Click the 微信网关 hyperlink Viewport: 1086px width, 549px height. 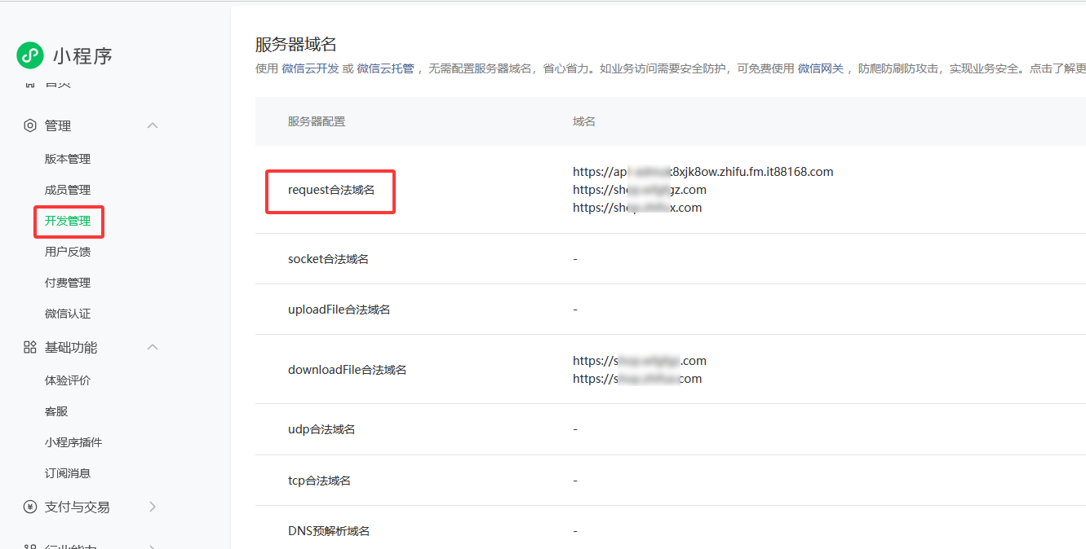click(x=821, y=68)
